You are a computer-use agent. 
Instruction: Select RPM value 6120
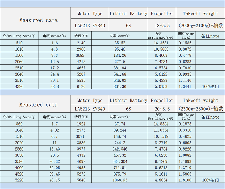click(x=81, y=86)
